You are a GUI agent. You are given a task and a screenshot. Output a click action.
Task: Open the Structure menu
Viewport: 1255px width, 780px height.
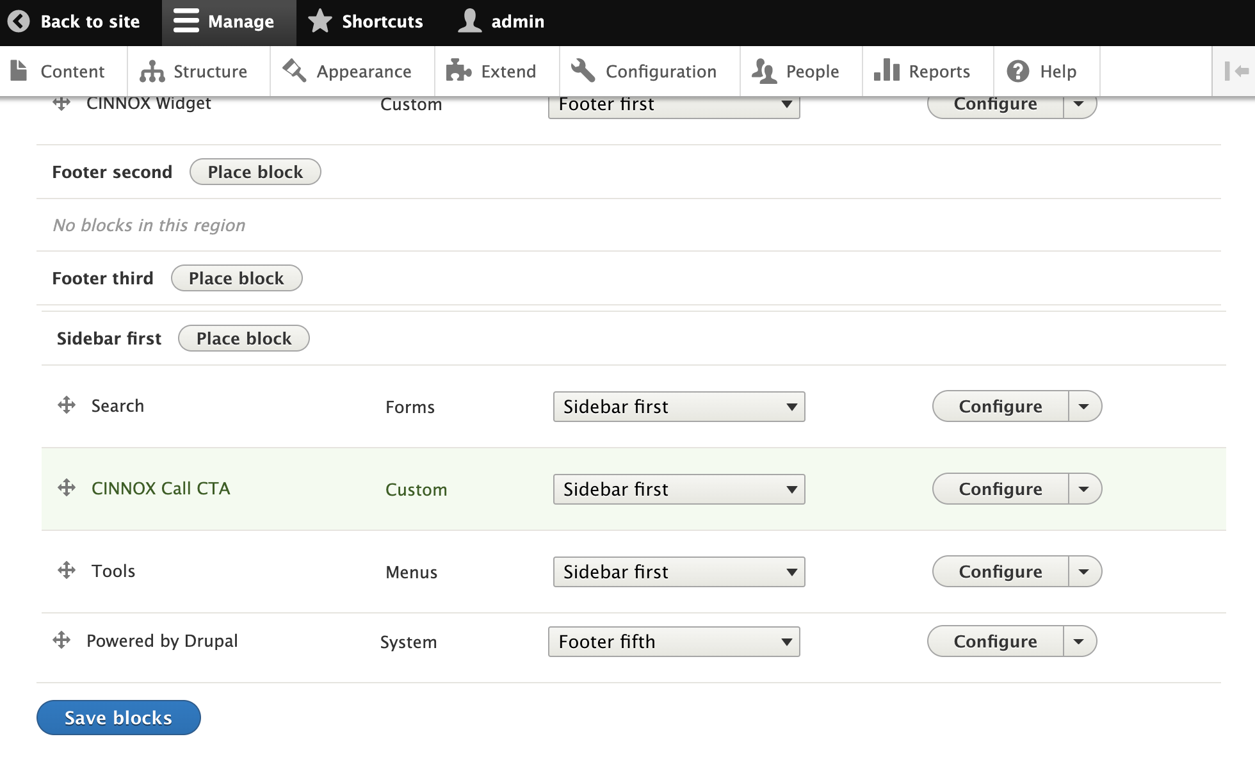194,71
